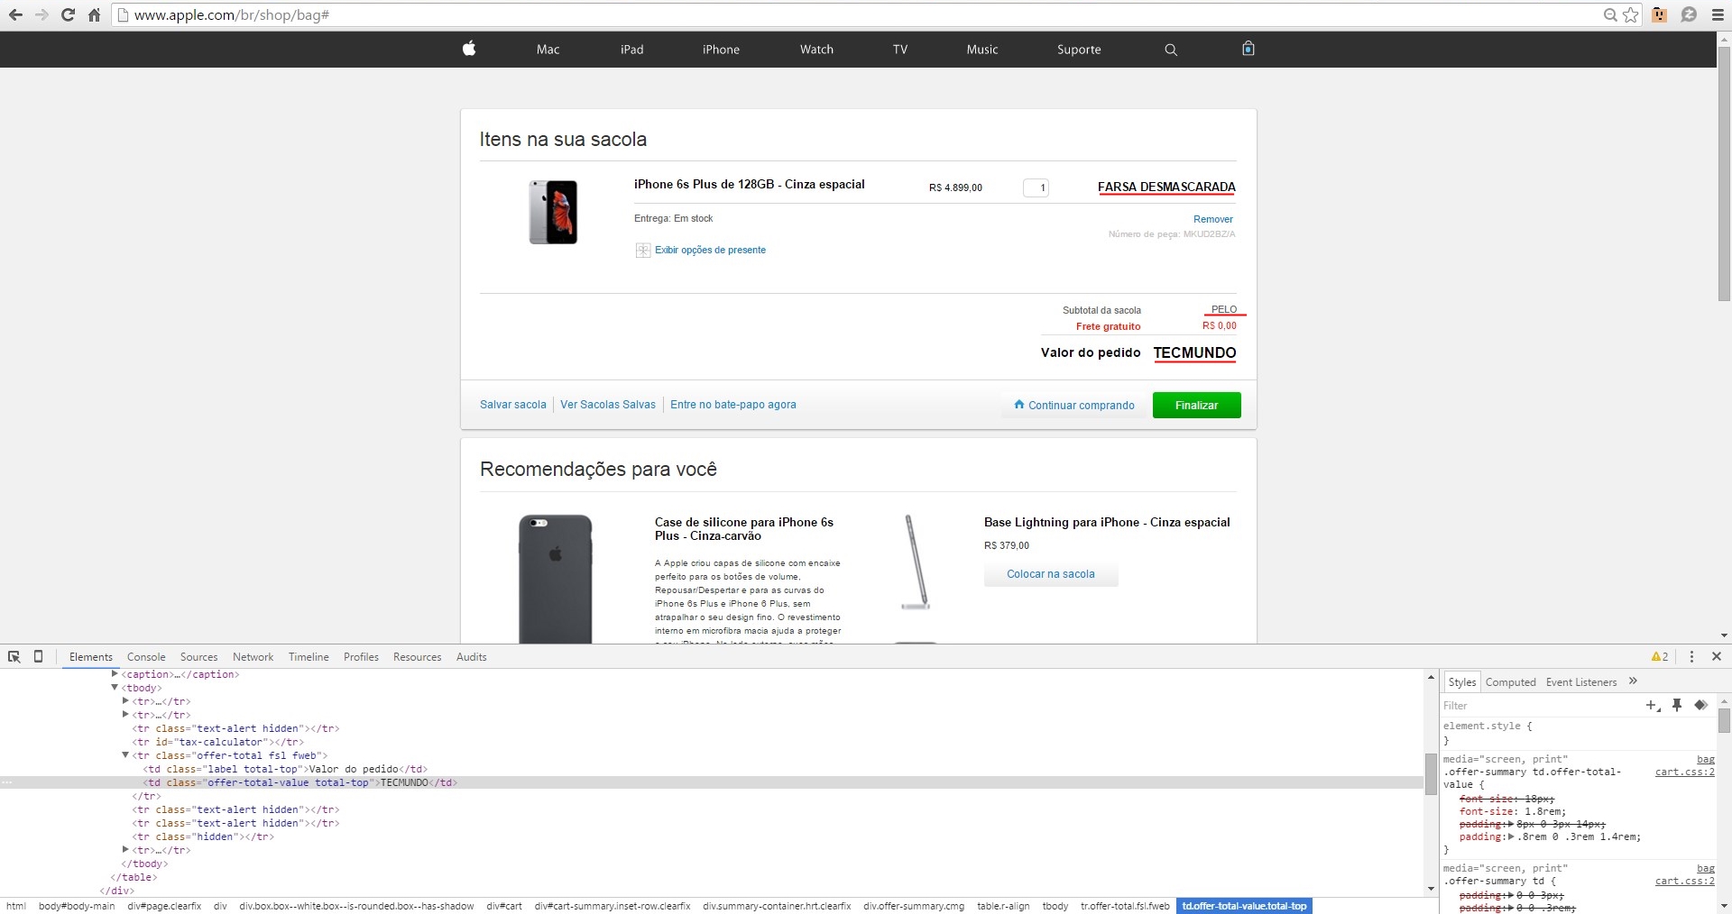The image size is (1732, 914).
Task: Open the orange extension icon in browser toolbar
Action: pos(1660,14)
